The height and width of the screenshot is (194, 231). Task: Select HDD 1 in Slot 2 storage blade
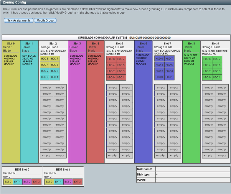55,77
